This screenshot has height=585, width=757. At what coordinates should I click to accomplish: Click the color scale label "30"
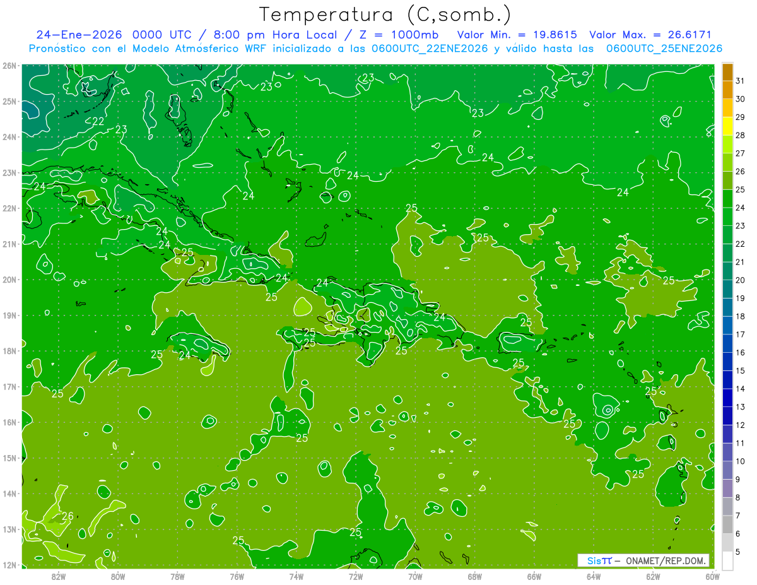coord(741,99)
